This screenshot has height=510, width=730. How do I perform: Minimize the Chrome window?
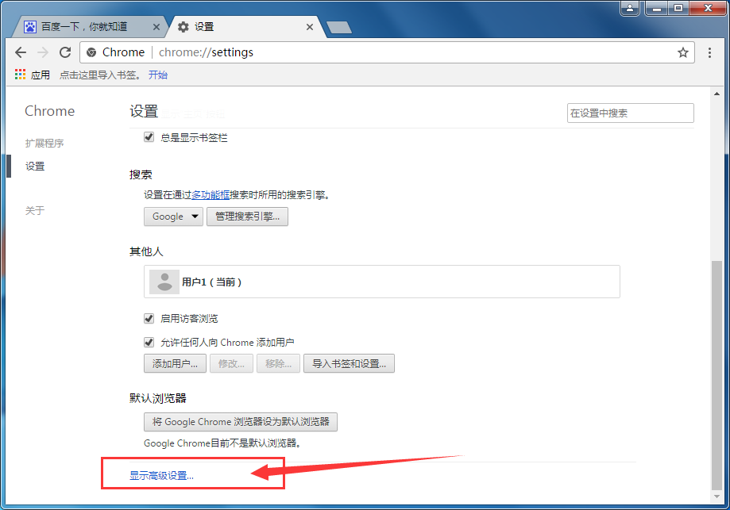657,8
